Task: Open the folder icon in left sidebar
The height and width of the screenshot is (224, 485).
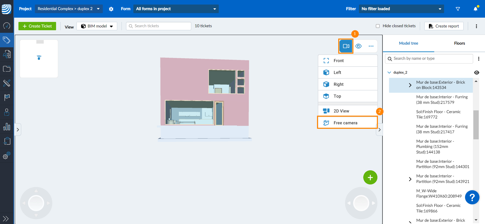Action: [x=7, y=69]
